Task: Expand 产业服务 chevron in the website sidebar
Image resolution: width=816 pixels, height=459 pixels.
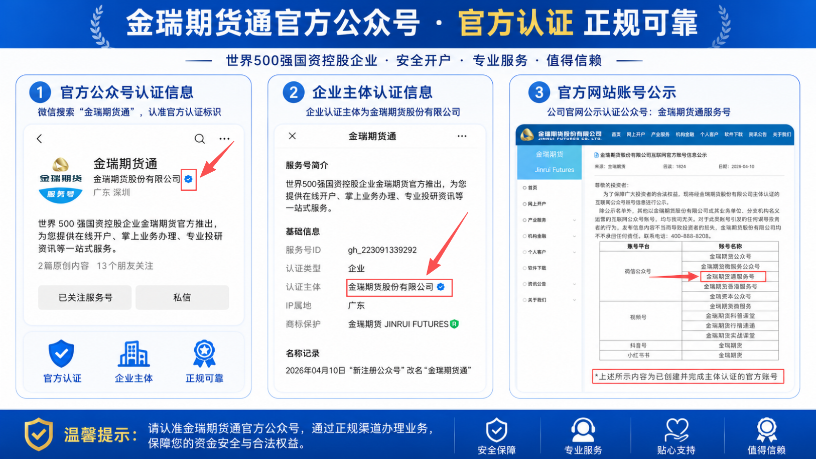Action: pos(575,220)
